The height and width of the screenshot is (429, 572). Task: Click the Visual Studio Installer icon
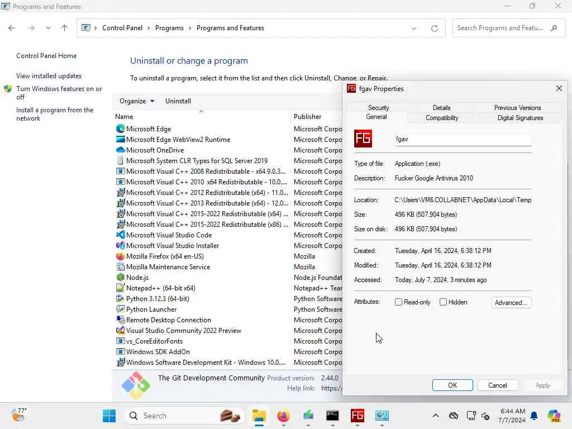121,246
